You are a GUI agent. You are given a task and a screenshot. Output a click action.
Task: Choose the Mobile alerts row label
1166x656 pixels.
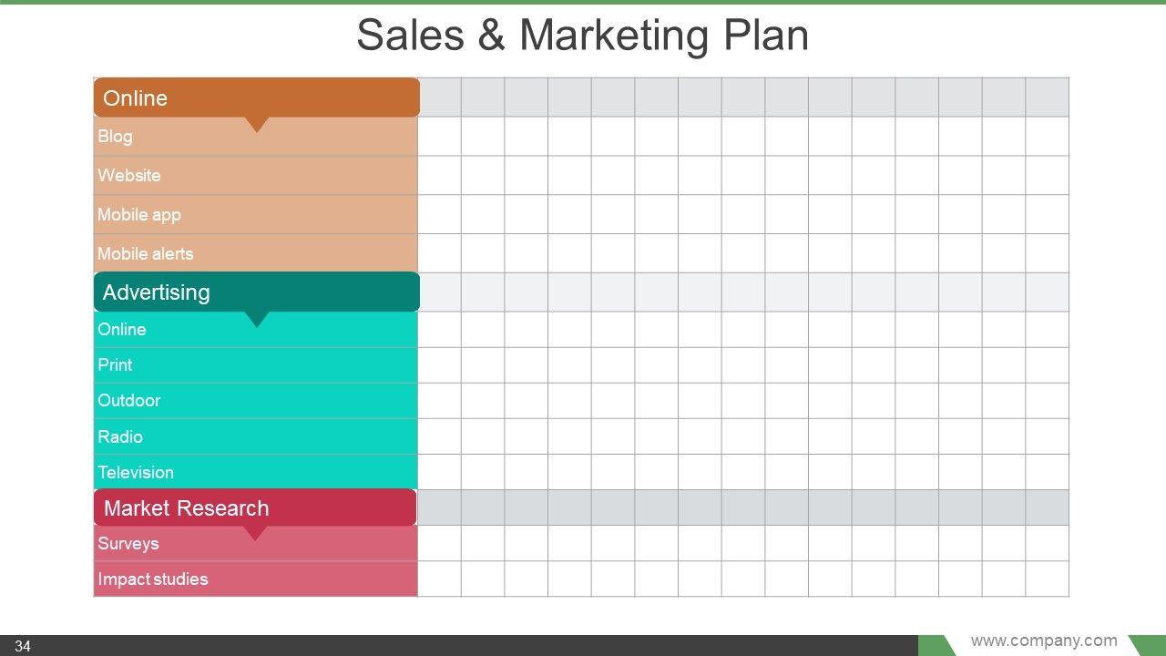(146, 253)
